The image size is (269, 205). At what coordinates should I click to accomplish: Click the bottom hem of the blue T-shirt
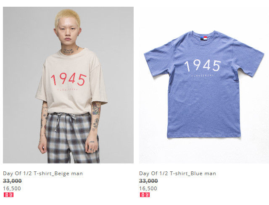pos(204,136)
